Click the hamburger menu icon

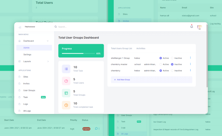tap(20, 27)
